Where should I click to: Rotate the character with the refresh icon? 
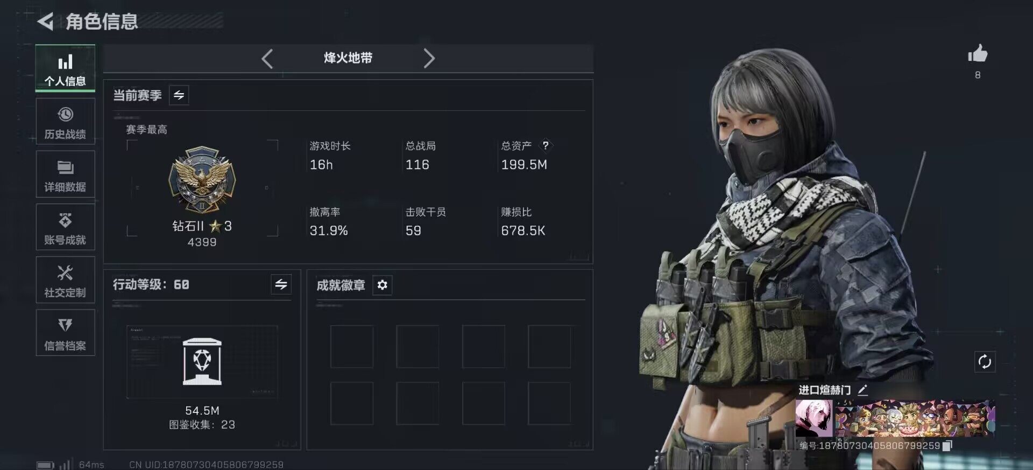tap(985, 362)
